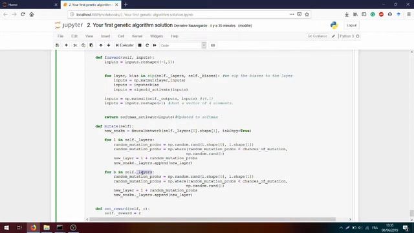Restart kernel and run all with fast-forward icon
The image size is (414, 233).
155,45
